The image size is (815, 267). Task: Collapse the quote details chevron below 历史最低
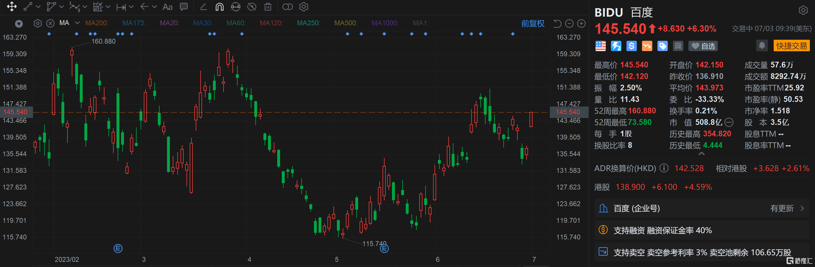coord(701,154)
